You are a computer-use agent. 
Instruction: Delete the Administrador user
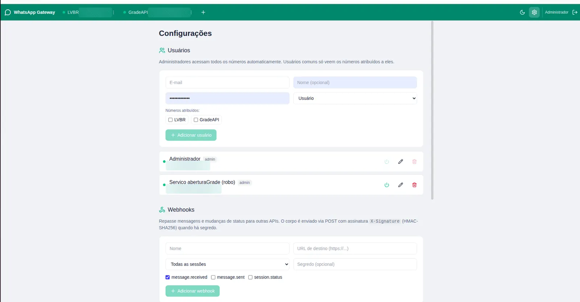tap(414, 162)
